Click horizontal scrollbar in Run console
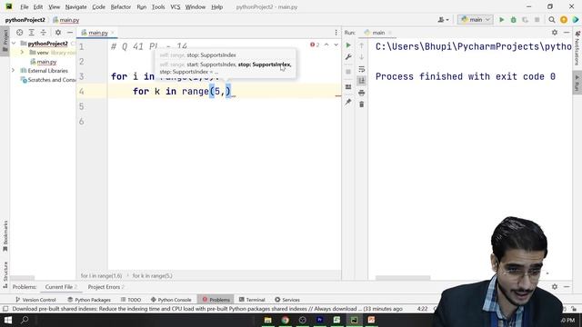 [403, 278]
